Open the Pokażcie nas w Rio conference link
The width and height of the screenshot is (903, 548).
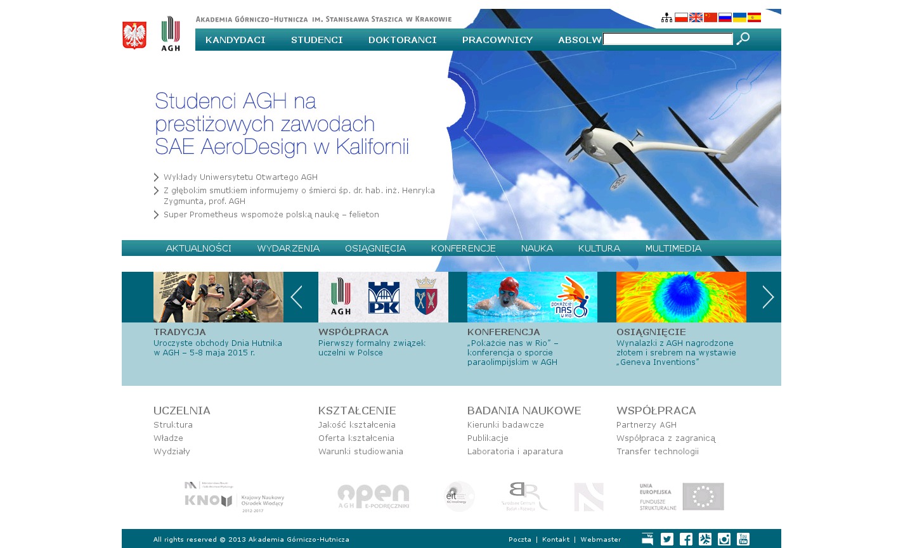(x=513, y=353)
